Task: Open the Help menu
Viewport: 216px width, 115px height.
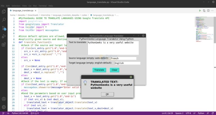Action: (51, 6)
